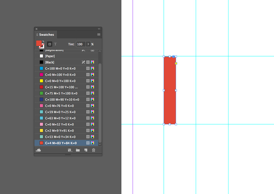Screen dimensions: 274x194
Task: Click the stroke proxy box
Action: [x=42, y=46]
